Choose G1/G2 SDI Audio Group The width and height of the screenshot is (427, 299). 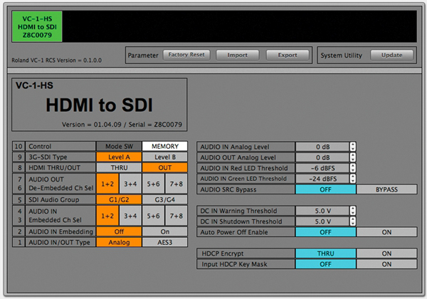(119, 199)
